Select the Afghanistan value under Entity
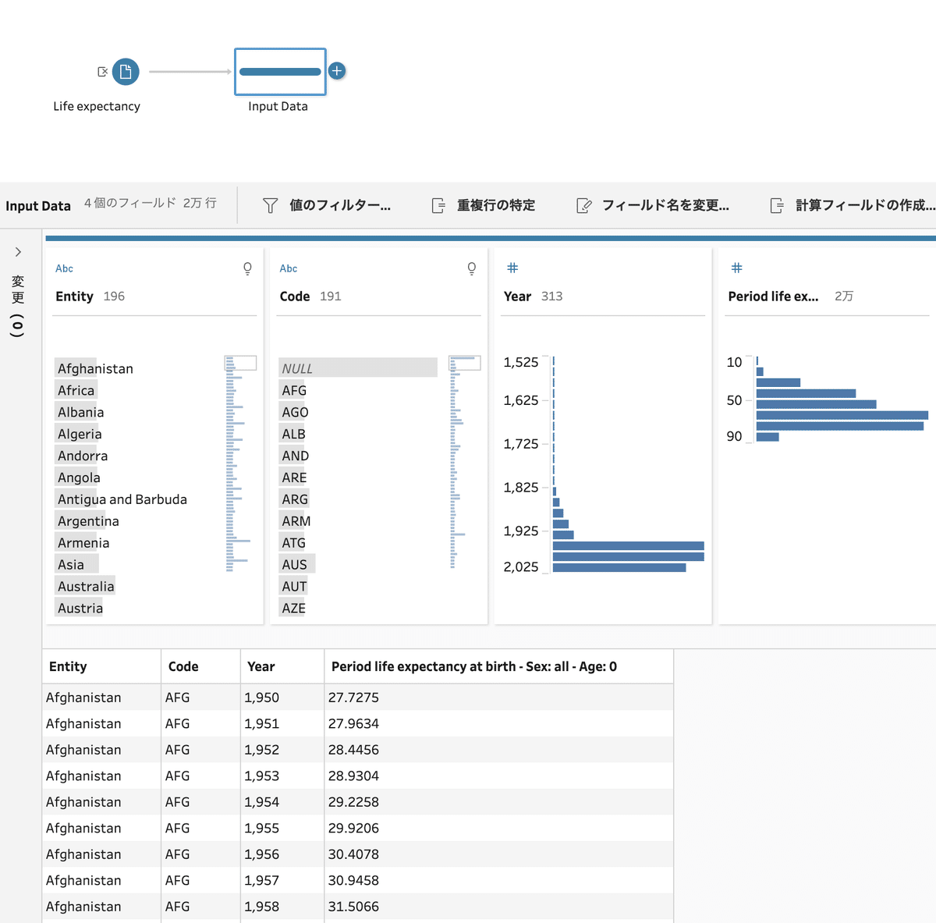The height and width of the screenshot is (923, 936). [x=94, y=367]
